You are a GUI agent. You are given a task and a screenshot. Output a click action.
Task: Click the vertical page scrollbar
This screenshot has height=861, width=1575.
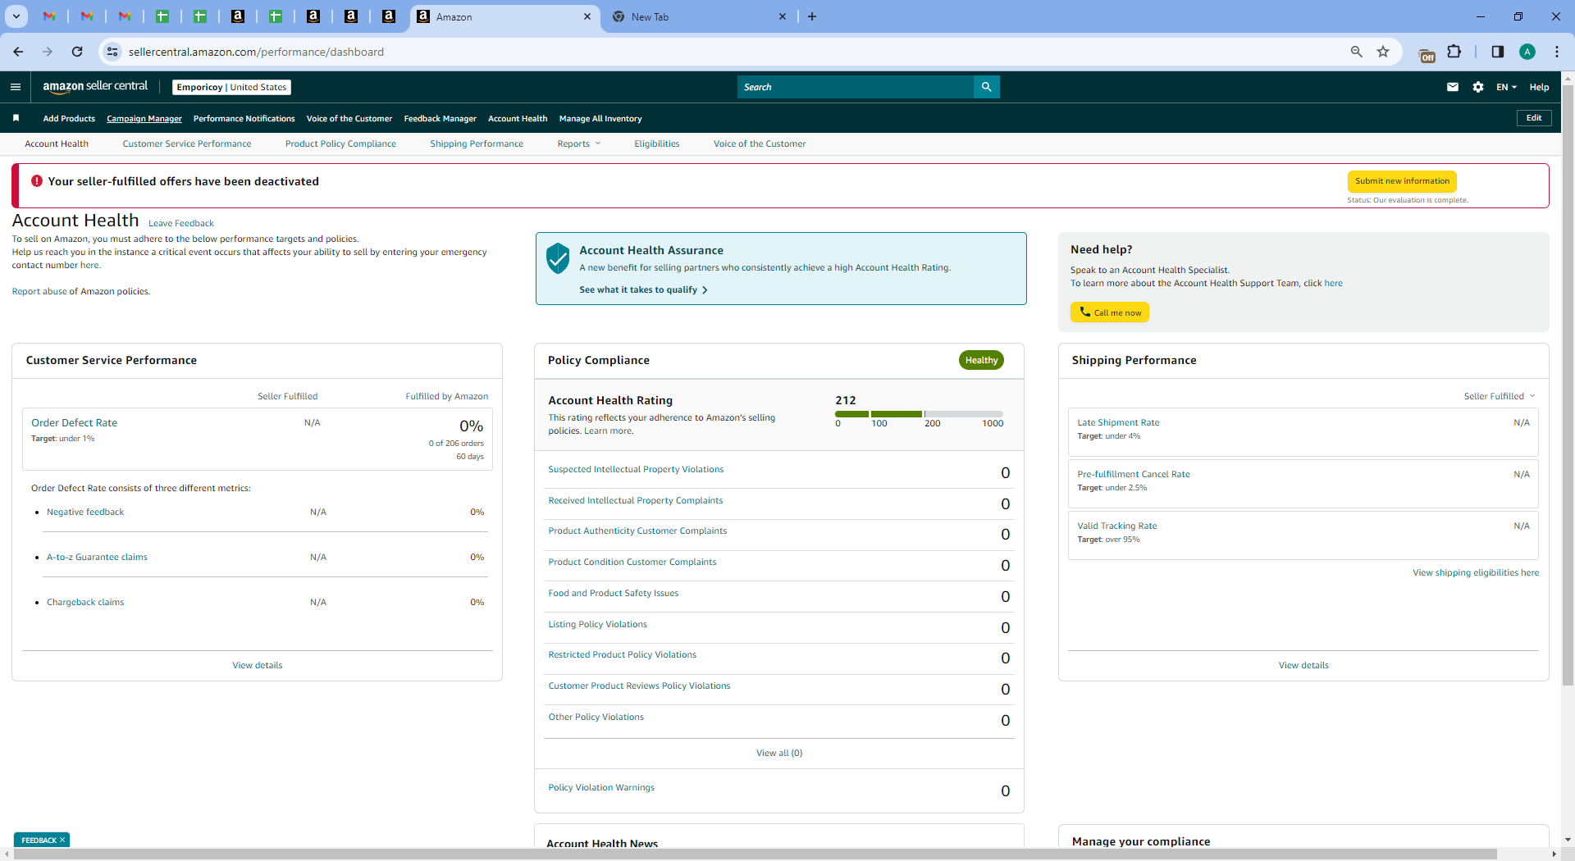click(1568, 385)
